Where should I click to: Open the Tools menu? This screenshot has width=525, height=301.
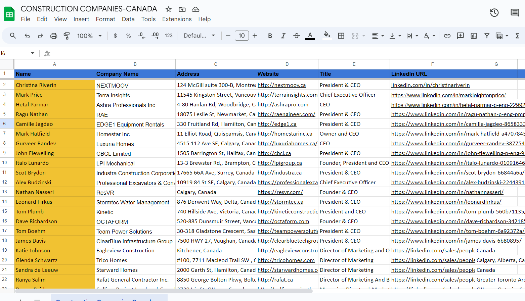pos(148,19)
